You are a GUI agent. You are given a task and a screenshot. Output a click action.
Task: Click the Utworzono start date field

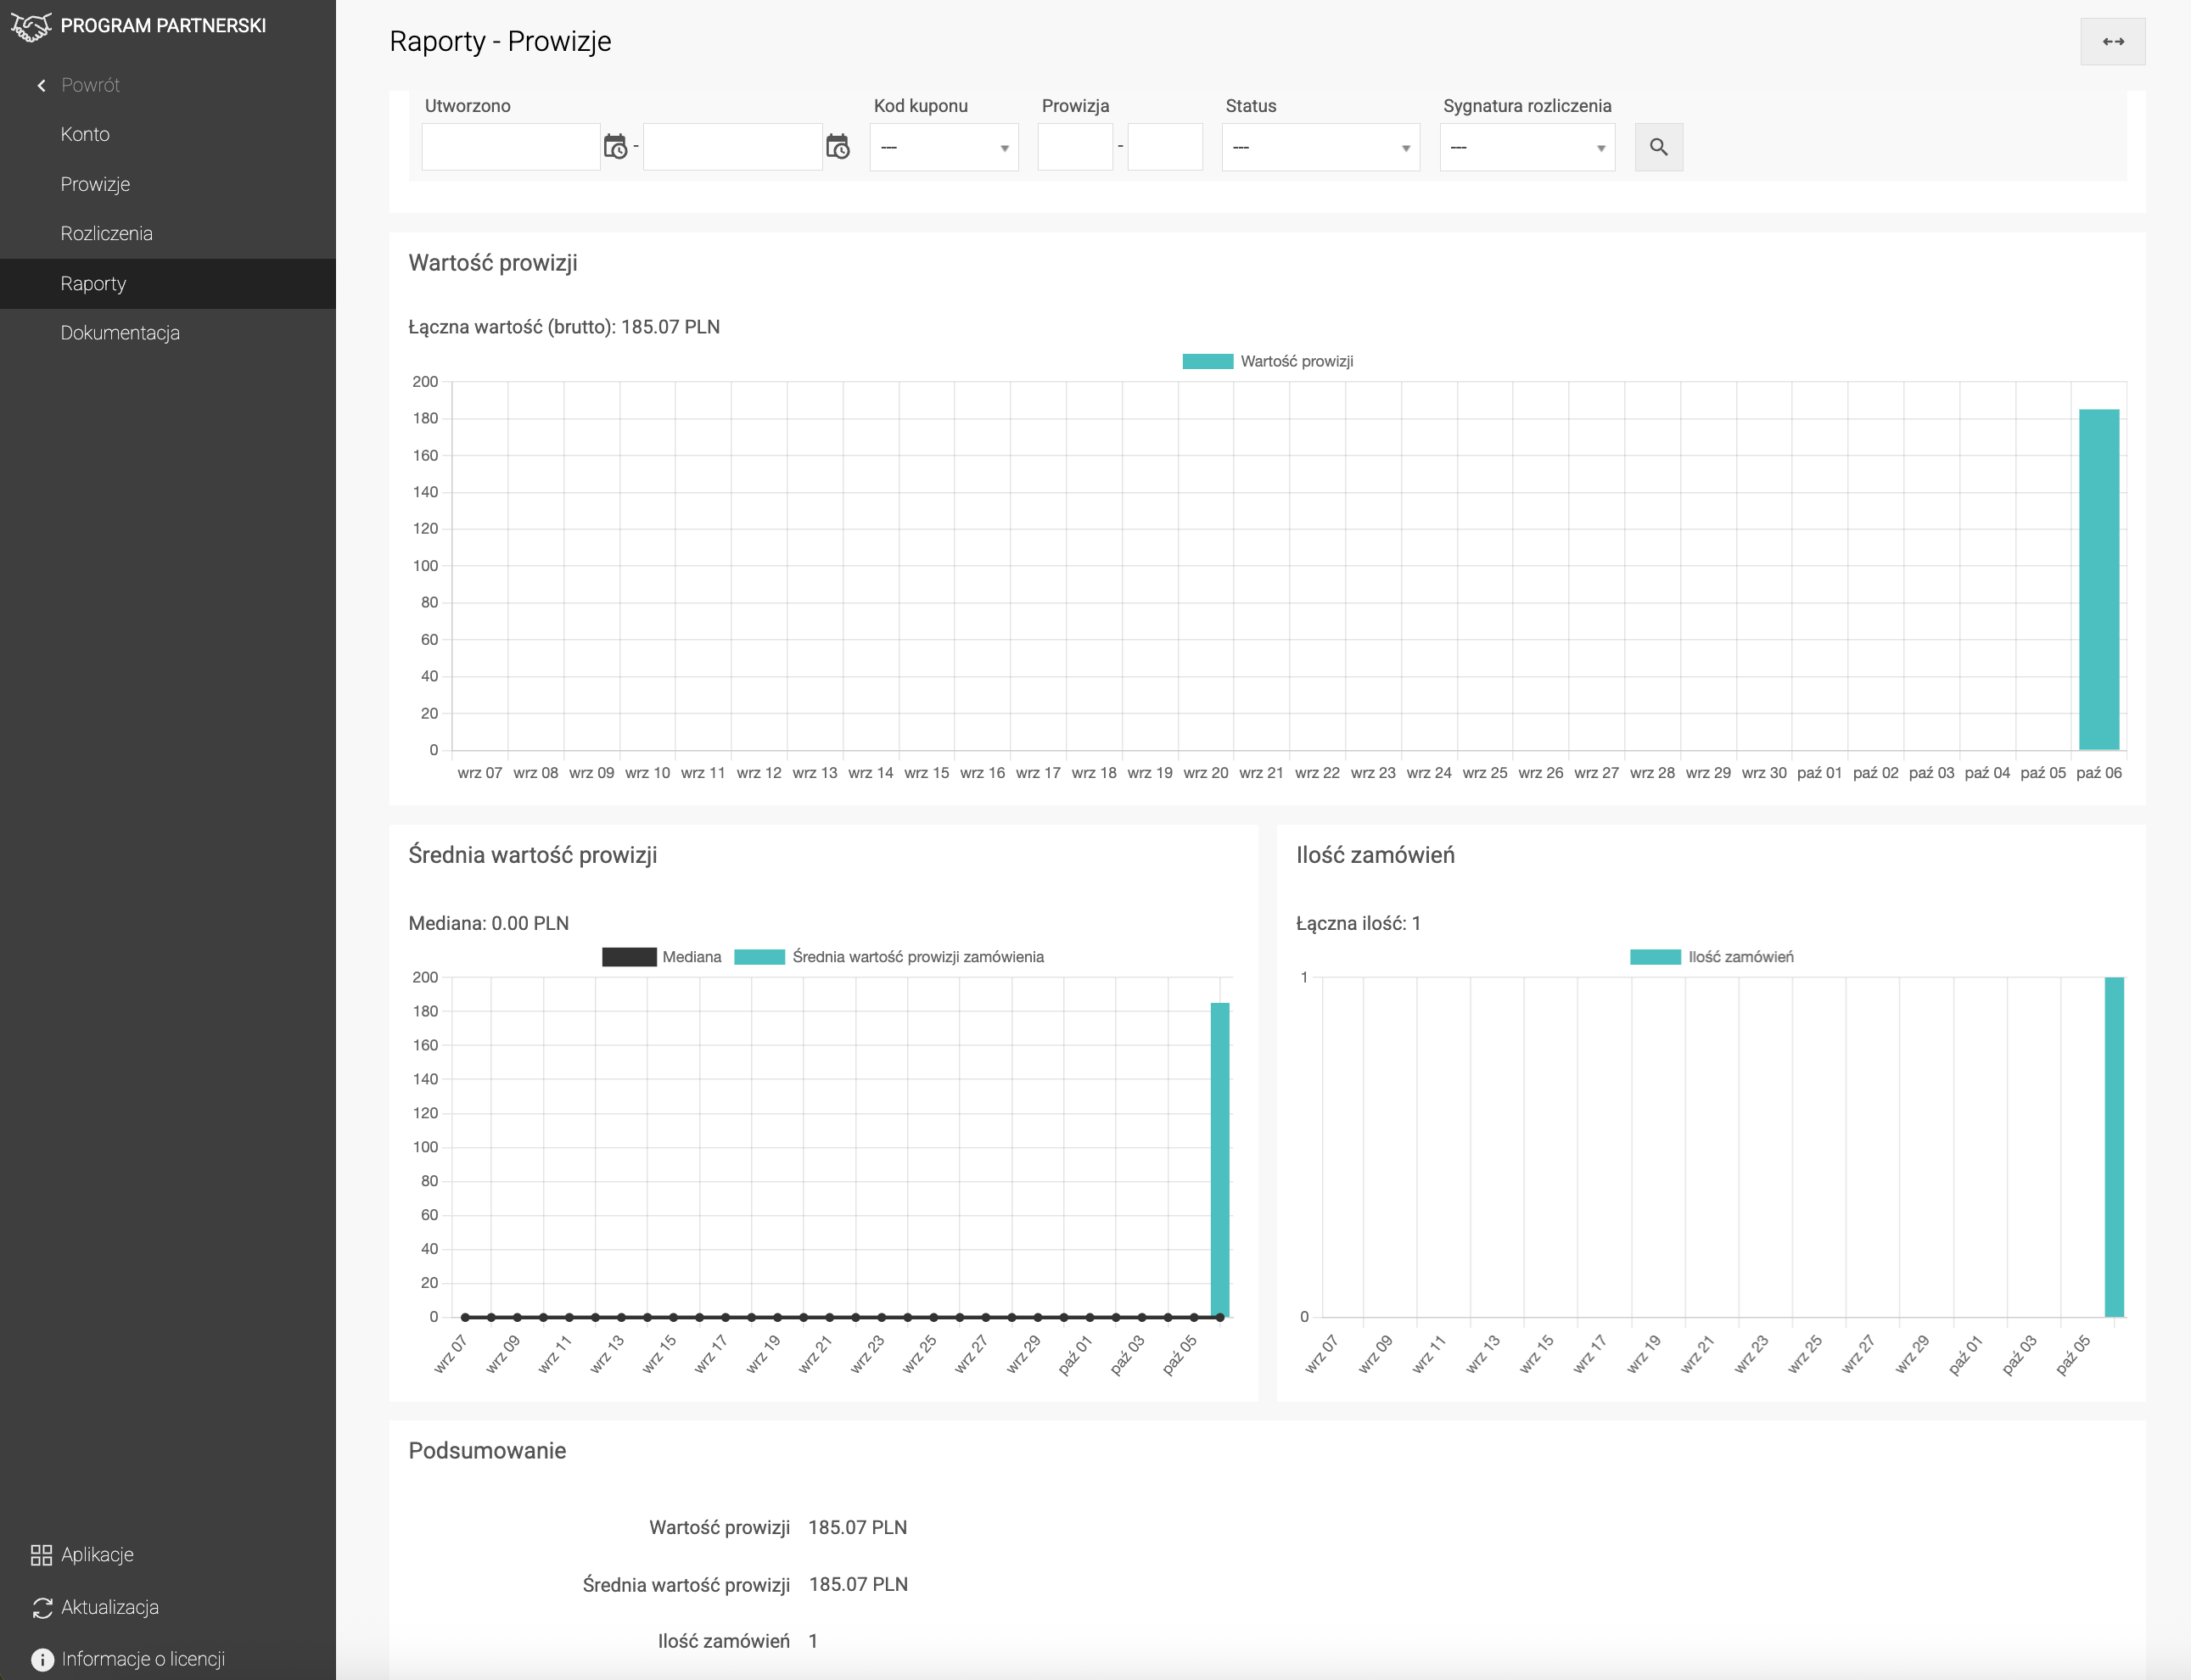point(511,147)
